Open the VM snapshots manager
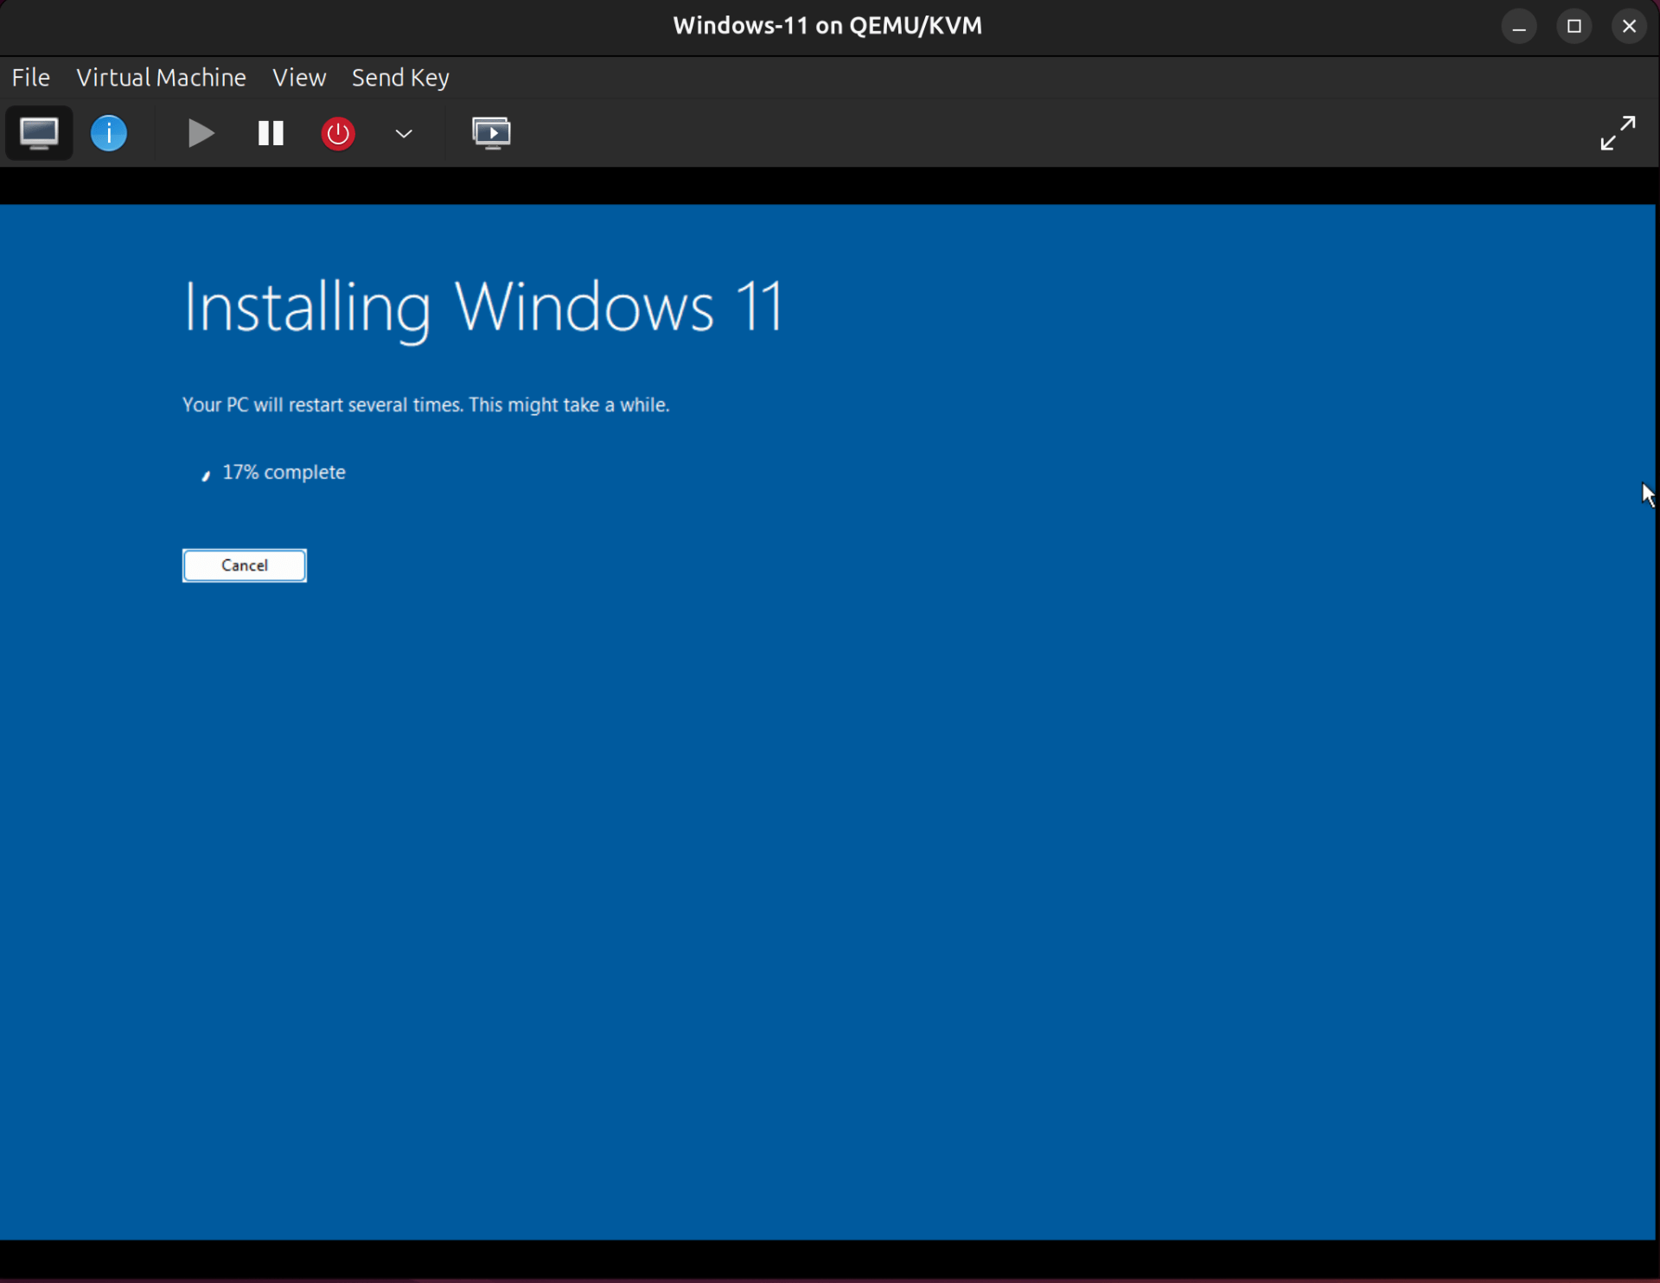1660x1283 pixels. (x=492, y=132)
